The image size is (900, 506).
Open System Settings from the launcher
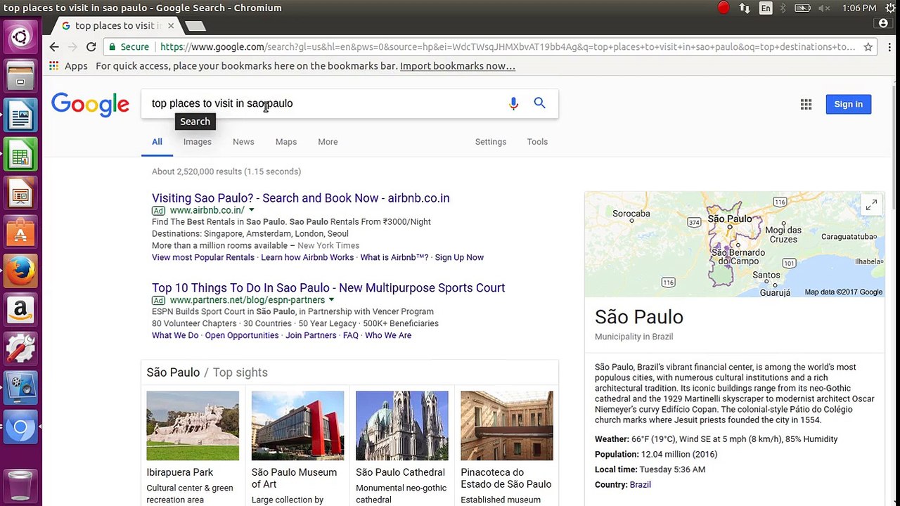coord(20,349)
